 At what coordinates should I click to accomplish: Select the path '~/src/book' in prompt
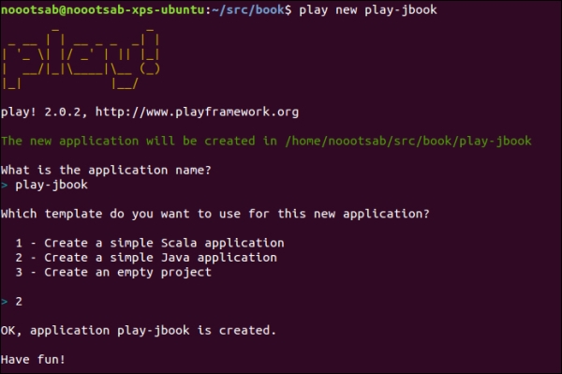point(248,9)
